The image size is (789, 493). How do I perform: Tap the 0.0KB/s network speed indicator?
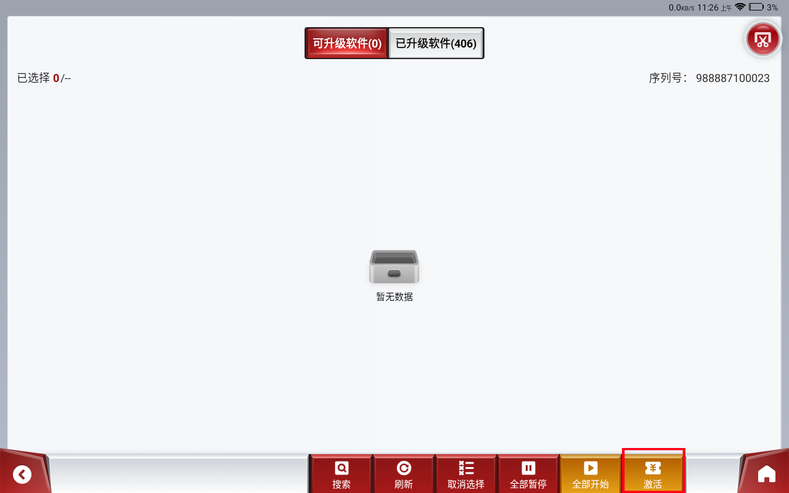point(681,7)
